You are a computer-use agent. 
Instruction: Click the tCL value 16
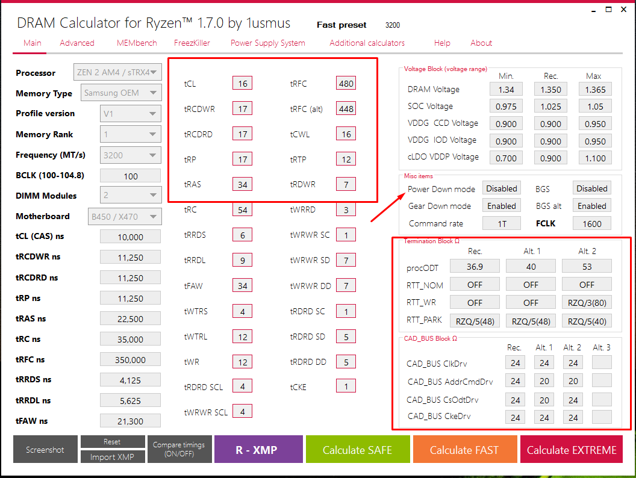click(x=243, y=83)
